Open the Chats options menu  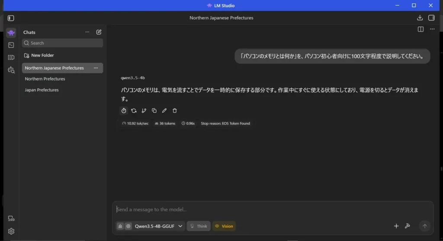(87, 32)
